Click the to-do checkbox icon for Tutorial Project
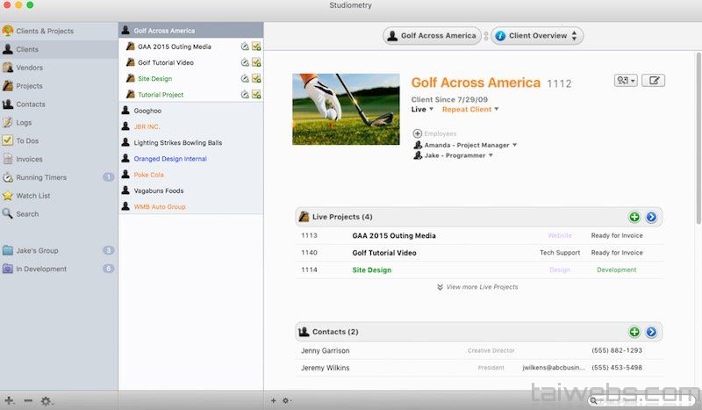This screenshot has height=410, width=702. click(x=256, y=94)
